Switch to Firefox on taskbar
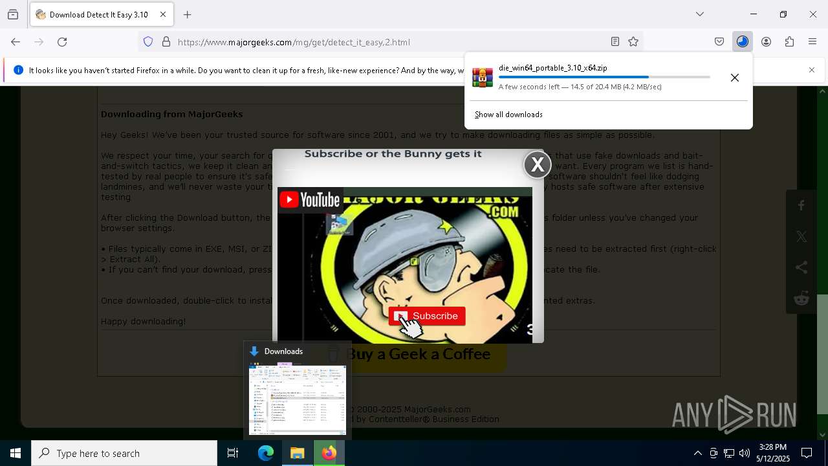This screenshot has width=828, height=466. click(x=329, y=453)
